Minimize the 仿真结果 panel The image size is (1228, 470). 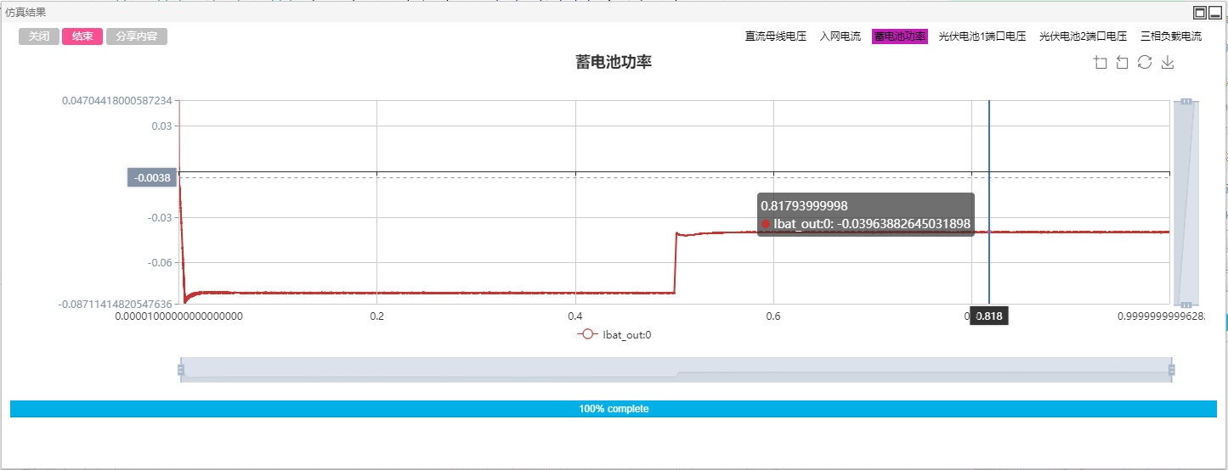point(1214,12)
